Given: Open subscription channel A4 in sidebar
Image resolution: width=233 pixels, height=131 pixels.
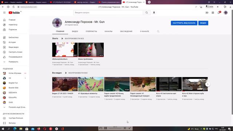Looking at the screenshot, I should tap(10, 78).
